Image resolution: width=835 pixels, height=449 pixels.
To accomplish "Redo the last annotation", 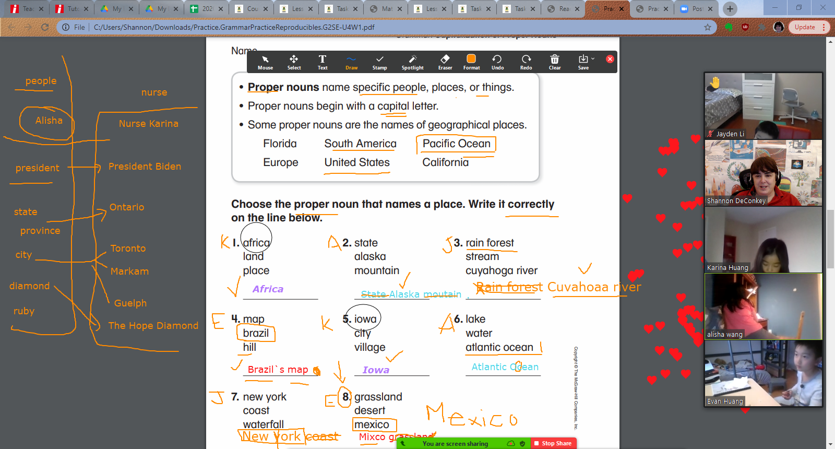I will 526,62.
